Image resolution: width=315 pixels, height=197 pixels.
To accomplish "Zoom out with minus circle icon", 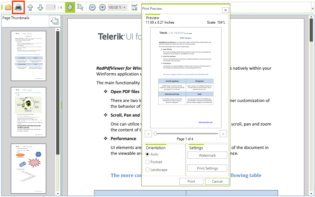I will point(92,7).
